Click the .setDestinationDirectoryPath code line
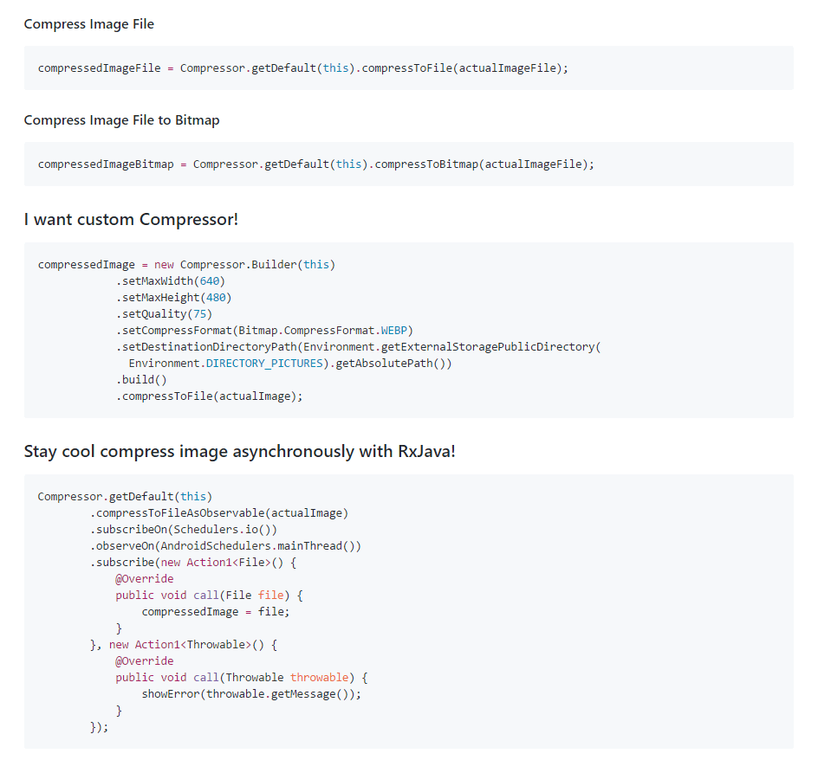Viewport: 818px width, 760px height. [358, 346]
